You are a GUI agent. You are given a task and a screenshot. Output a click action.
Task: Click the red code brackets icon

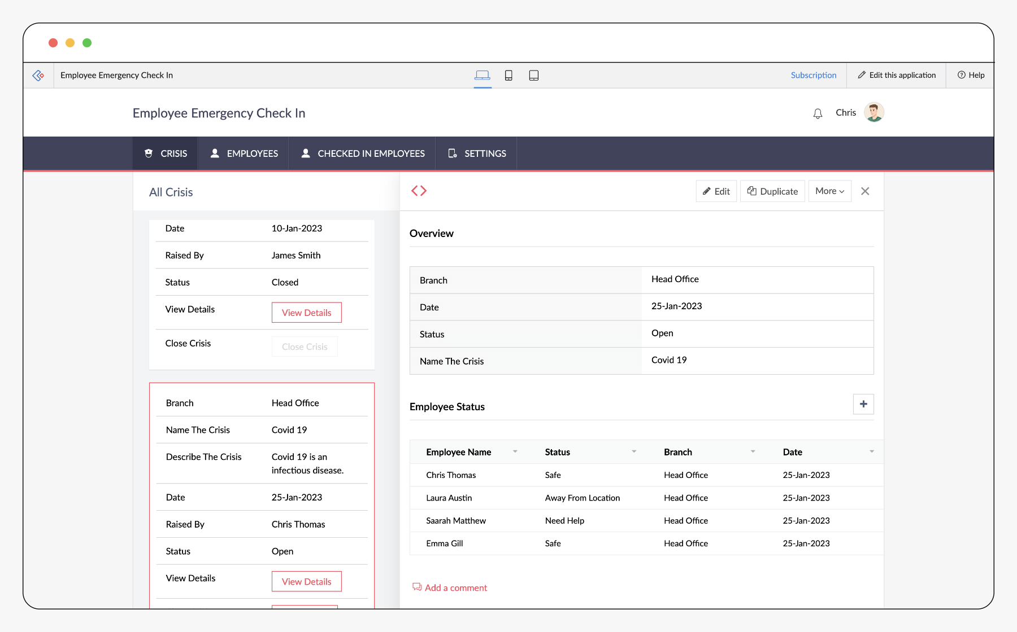[x=419, y=191]
